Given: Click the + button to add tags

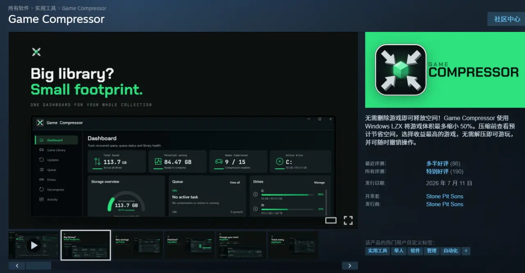Looking at the screenshot, I should click(466, 251).
